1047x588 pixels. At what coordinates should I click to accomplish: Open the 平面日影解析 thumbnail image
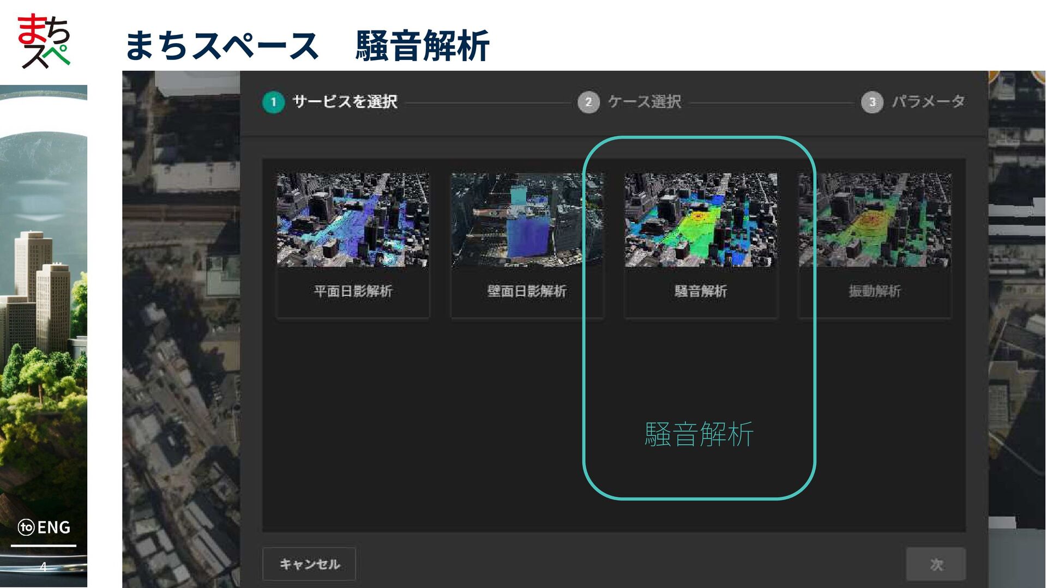353,220
